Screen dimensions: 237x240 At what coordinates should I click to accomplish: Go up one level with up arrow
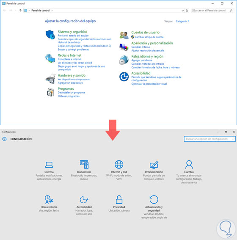click(x=20, y=11)
